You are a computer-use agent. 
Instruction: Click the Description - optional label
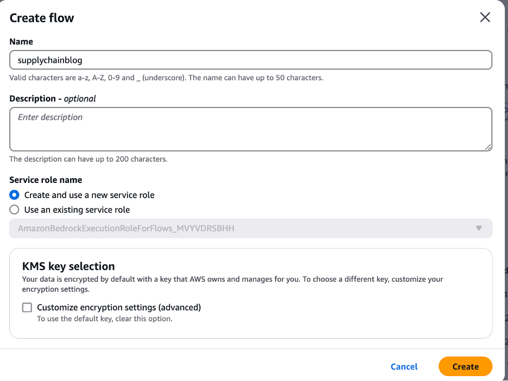pos(53,99)
